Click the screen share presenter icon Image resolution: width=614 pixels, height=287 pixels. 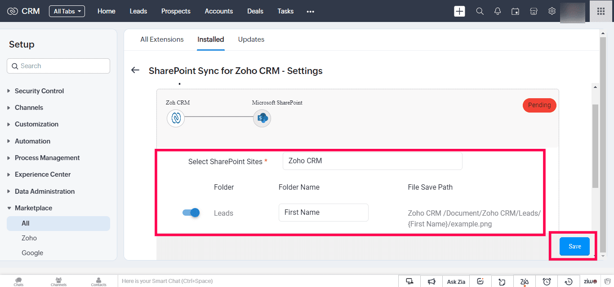409,281
